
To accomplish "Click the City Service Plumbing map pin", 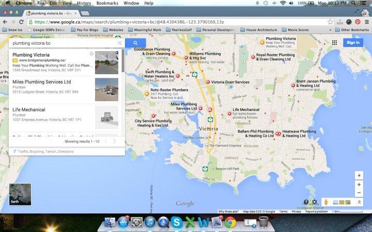I will [153, 116].
